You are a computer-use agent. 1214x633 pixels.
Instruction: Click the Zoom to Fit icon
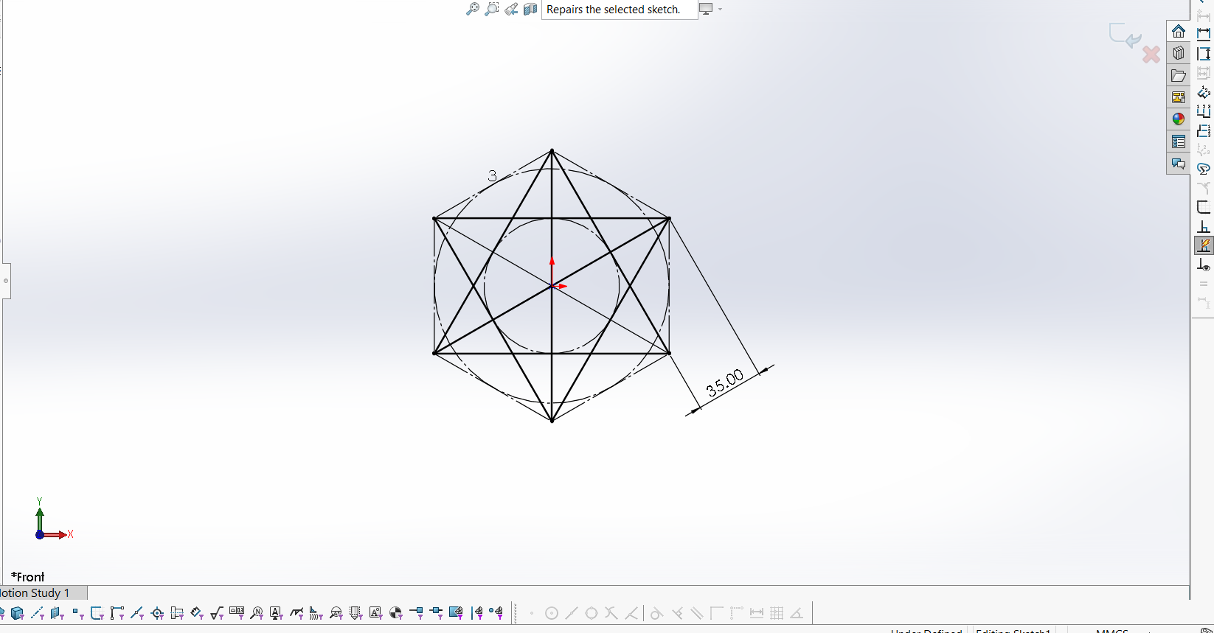click(473, 9)
